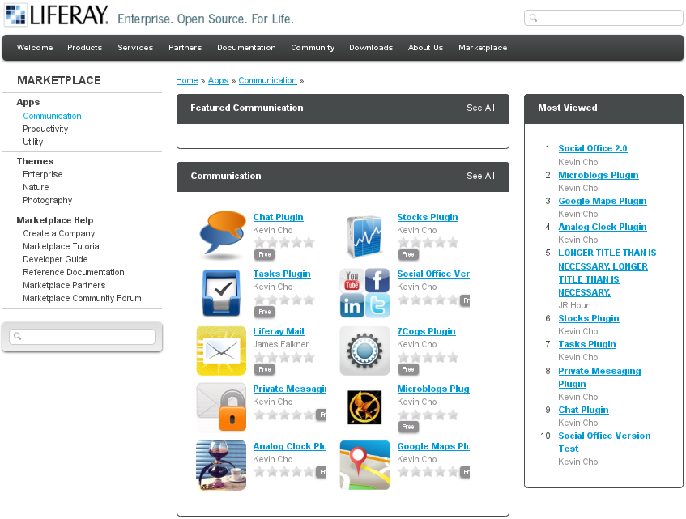Click the Home breadcrumb link

pyautogui.click(x=187, y=80)
